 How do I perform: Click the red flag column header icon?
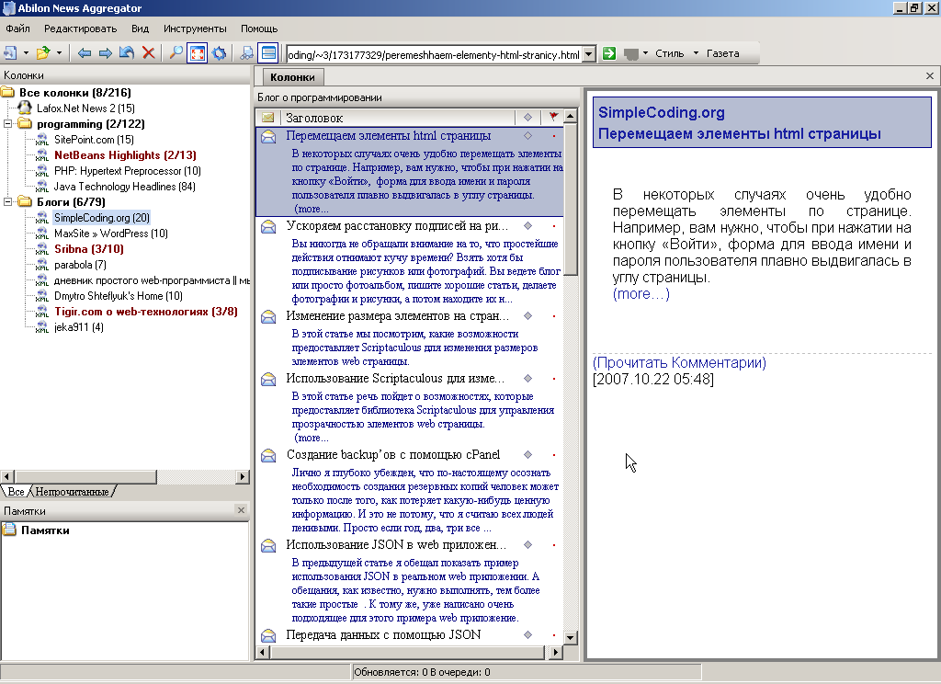pos(552,117)
